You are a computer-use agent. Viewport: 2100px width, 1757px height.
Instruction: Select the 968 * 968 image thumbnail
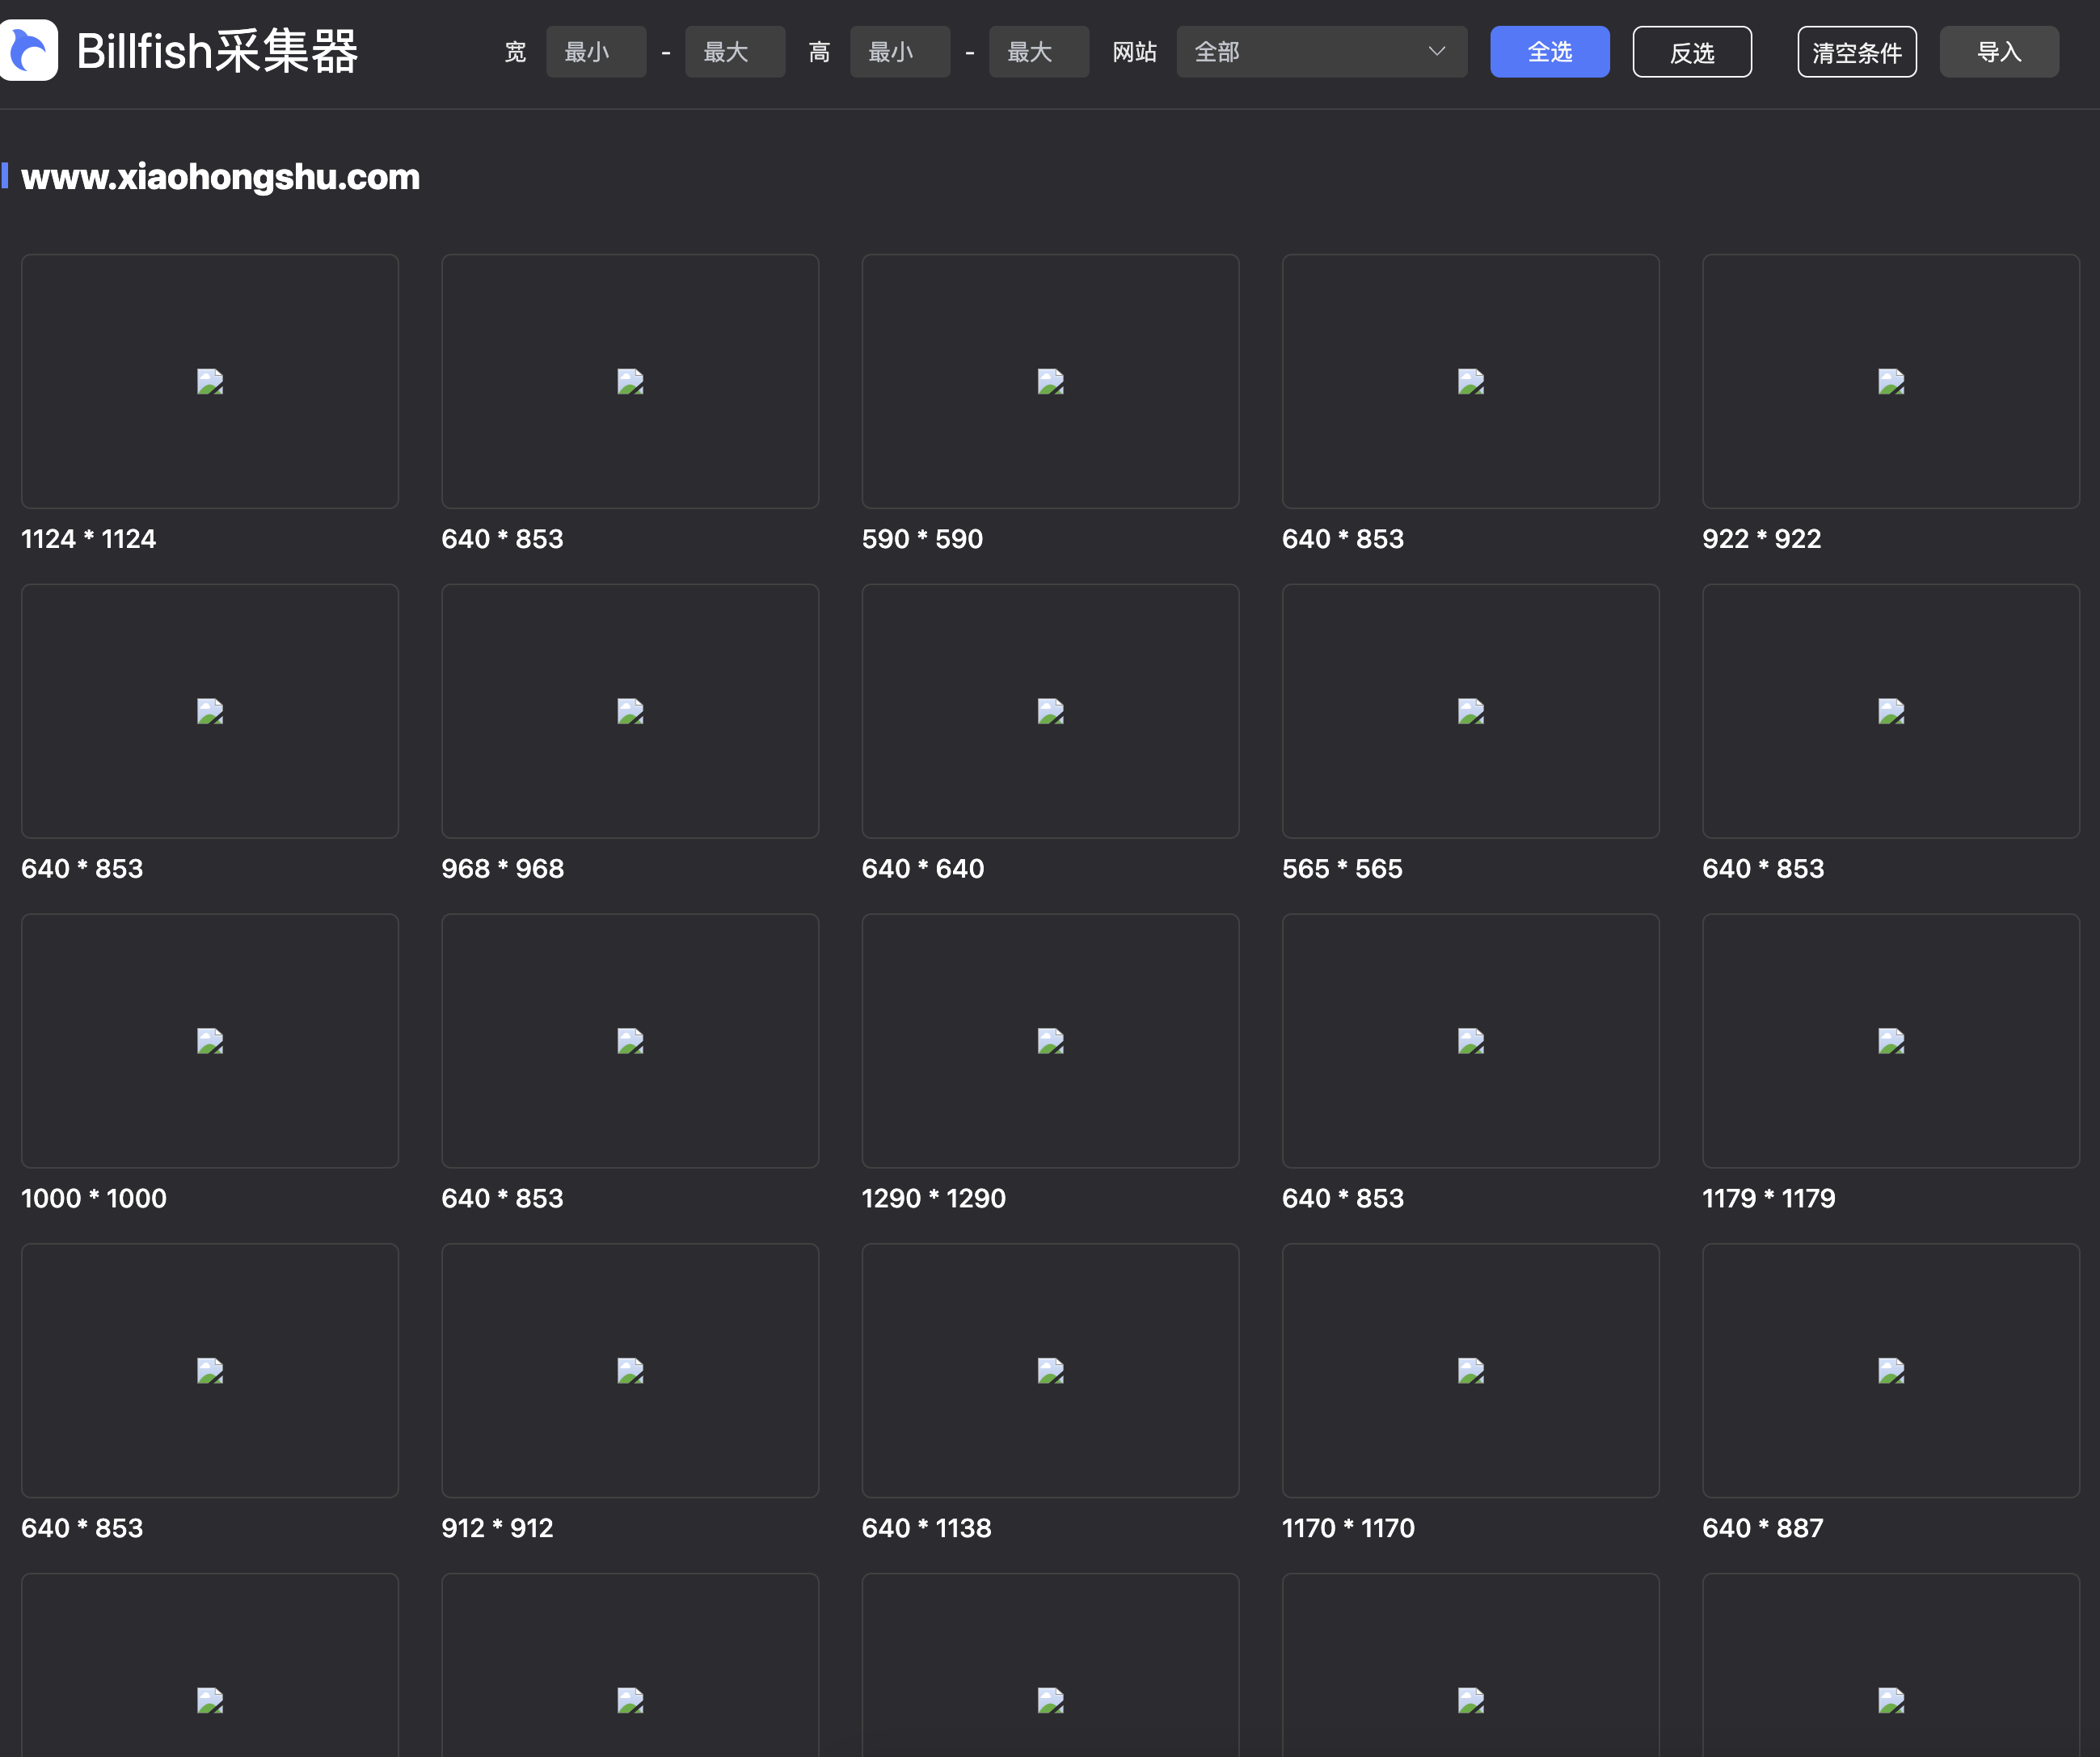pyautogui.click(x=630, y=711)
